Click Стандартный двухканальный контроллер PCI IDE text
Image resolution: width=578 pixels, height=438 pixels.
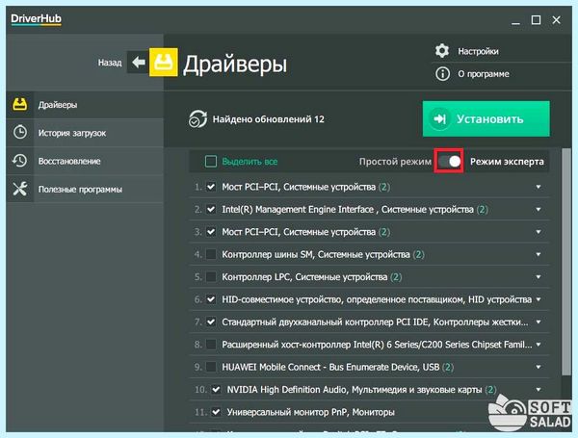(x=375, y=322)
